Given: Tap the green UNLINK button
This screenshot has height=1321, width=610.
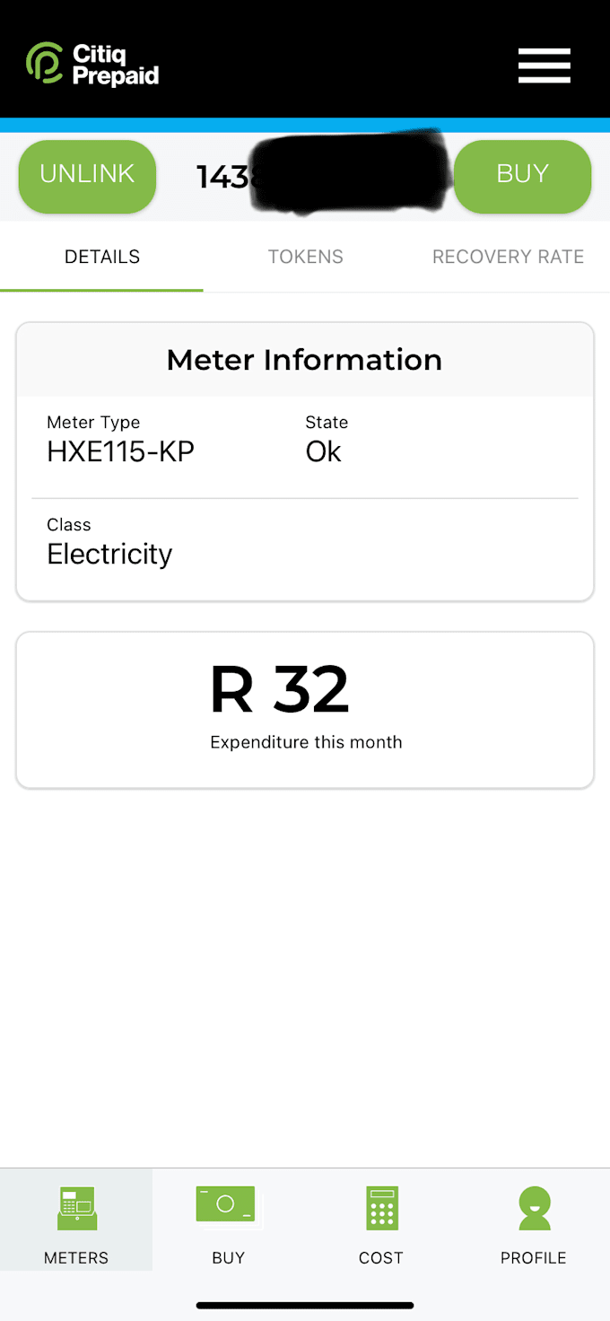Looking at the screenshot, I should coord(87,176).
